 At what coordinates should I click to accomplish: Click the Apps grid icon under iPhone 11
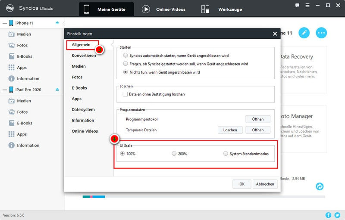pyautogui.click(x=12, y=68)
